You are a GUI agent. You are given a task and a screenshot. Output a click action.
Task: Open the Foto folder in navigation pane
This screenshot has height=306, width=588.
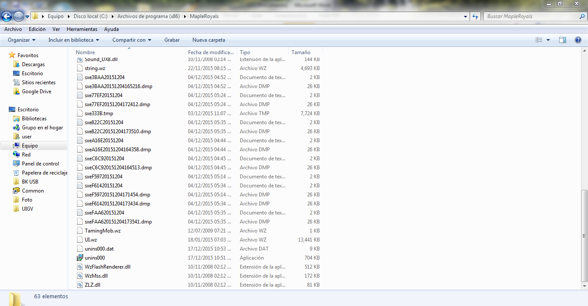pos(27,200)
